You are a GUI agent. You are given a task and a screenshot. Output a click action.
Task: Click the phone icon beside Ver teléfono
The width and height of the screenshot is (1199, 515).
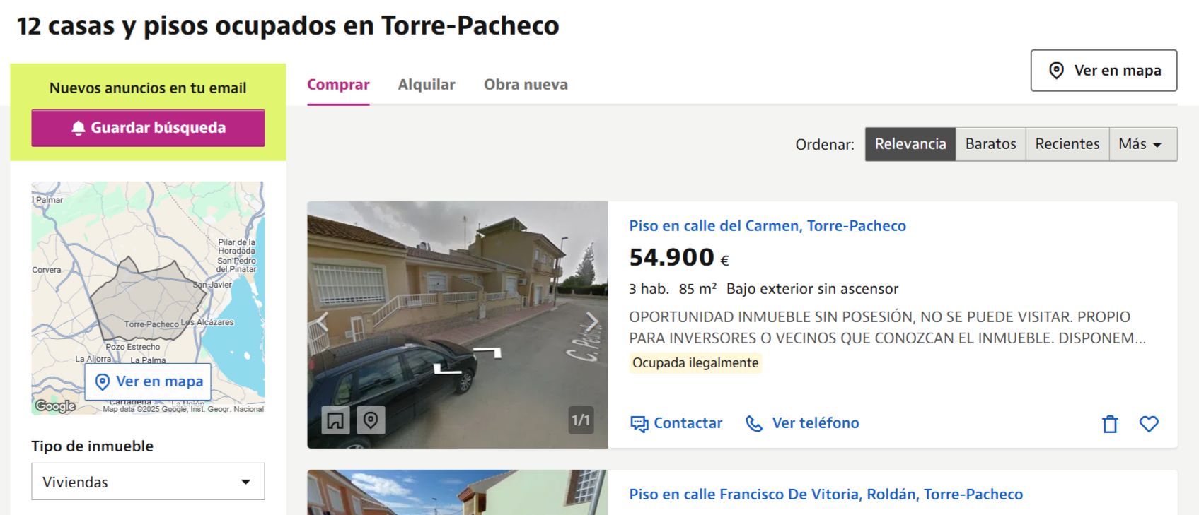754,423
